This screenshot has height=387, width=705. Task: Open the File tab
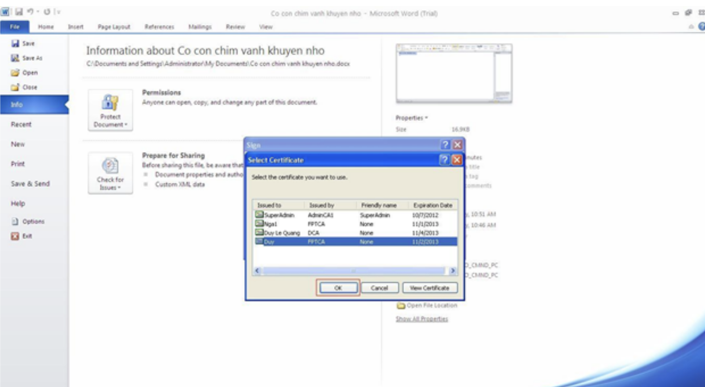pos(15,27)
